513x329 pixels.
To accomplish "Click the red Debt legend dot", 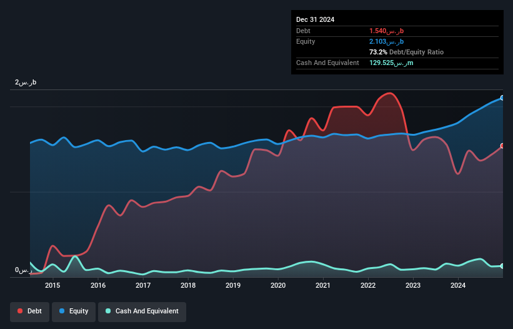I will click(20, 311).
